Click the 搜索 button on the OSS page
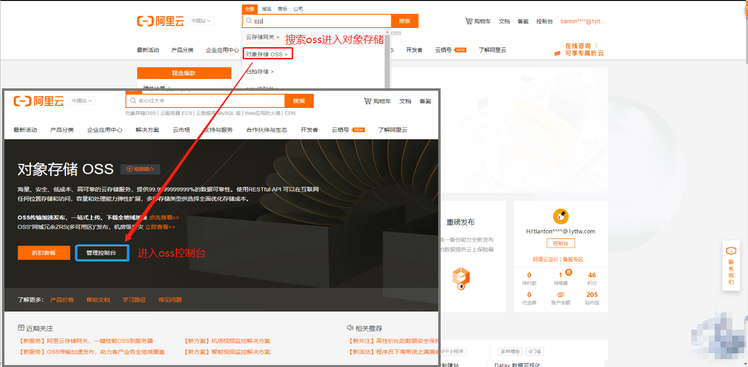Screen dimensions: 748x367 (299, 101)
